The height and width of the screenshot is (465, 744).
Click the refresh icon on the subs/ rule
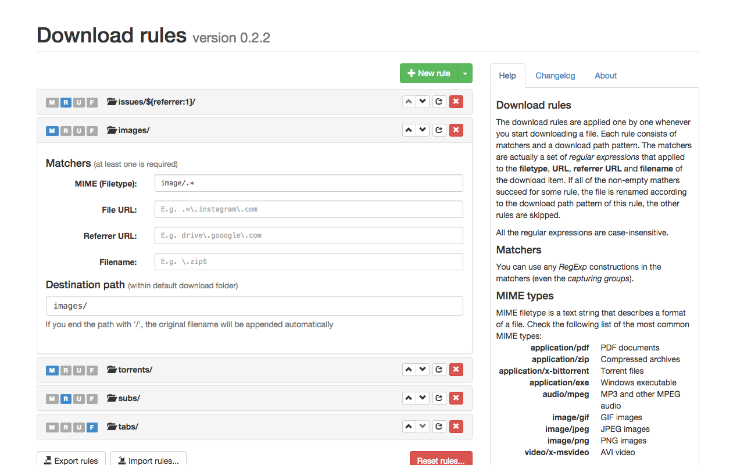[x=439, y=398]
